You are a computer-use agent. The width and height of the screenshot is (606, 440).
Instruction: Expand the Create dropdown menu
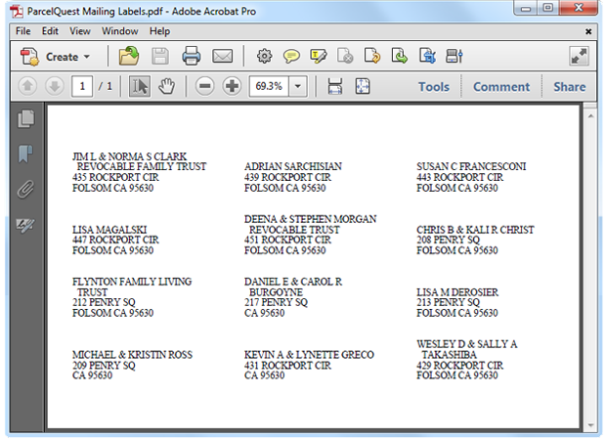pos(86,57)
